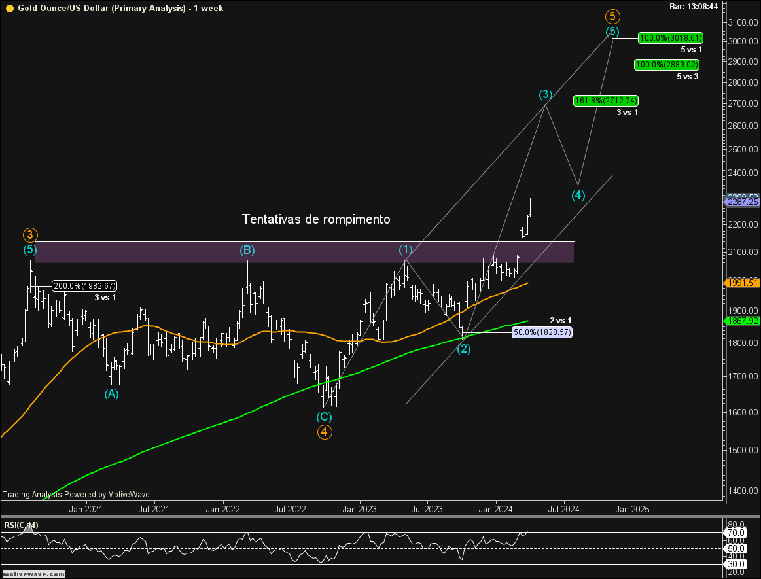
Task: Select the purple resistance zone rectangle
Action: [x=304, y=252]
